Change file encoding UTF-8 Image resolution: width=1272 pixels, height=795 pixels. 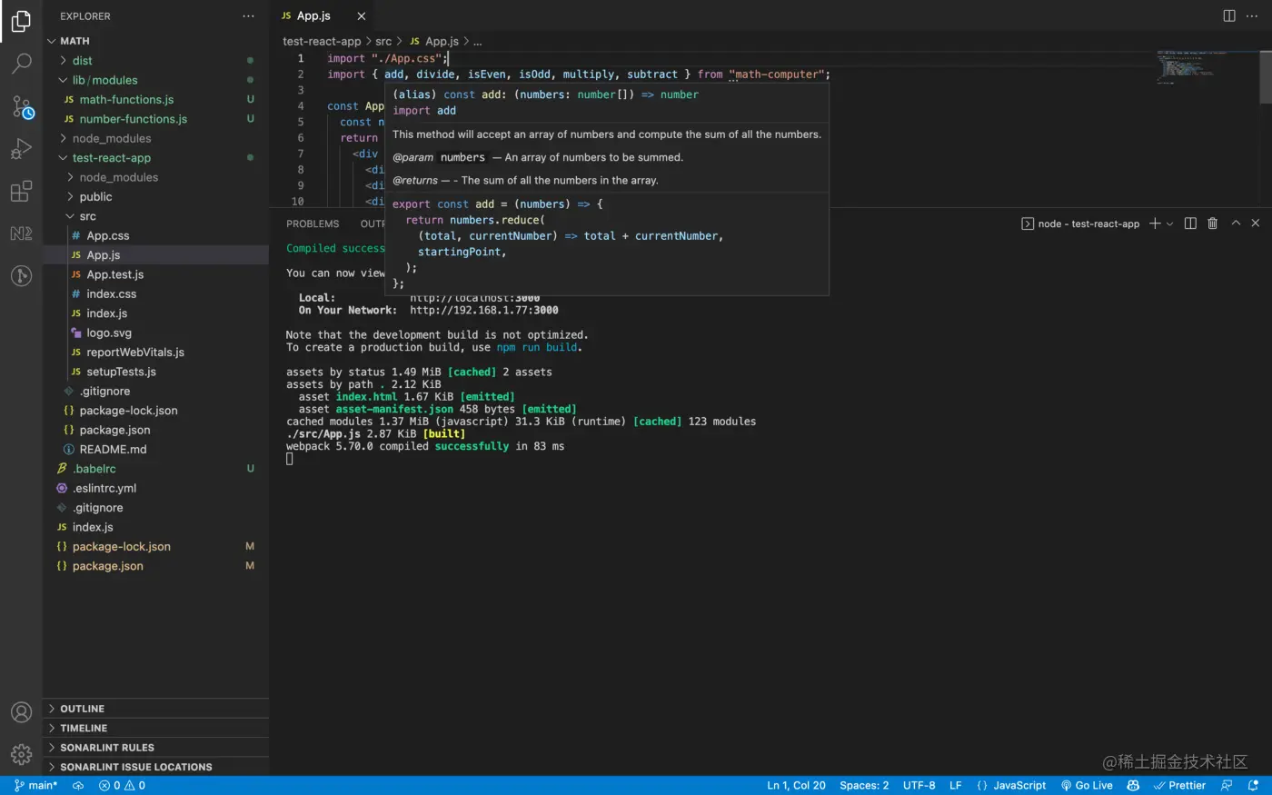(x=919, y=786)
